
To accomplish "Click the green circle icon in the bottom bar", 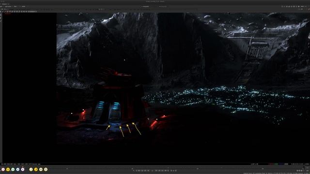I will click(13, 169).
